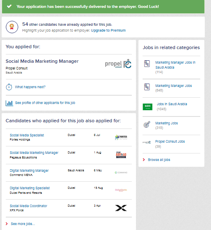Viewport: 211px width, 230px height.
Task: Open Digital Marketing Manager job listing
Action: pyautogui.click(x=29, y=171)
